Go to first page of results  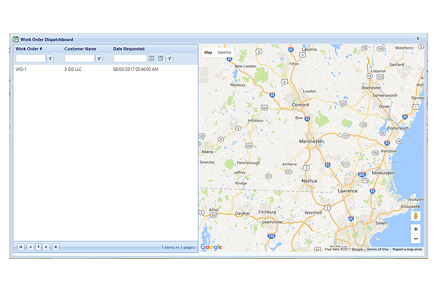click(21, 247)
